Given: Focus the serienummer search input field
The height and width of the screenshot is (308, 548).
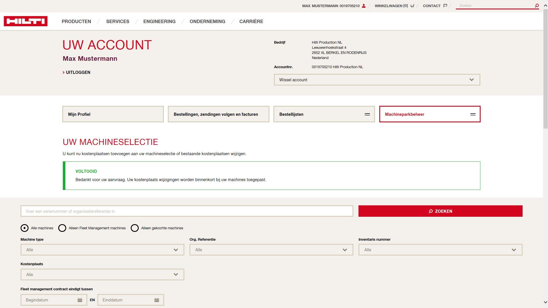Looking at the screenshot, I should pos(187,211).
